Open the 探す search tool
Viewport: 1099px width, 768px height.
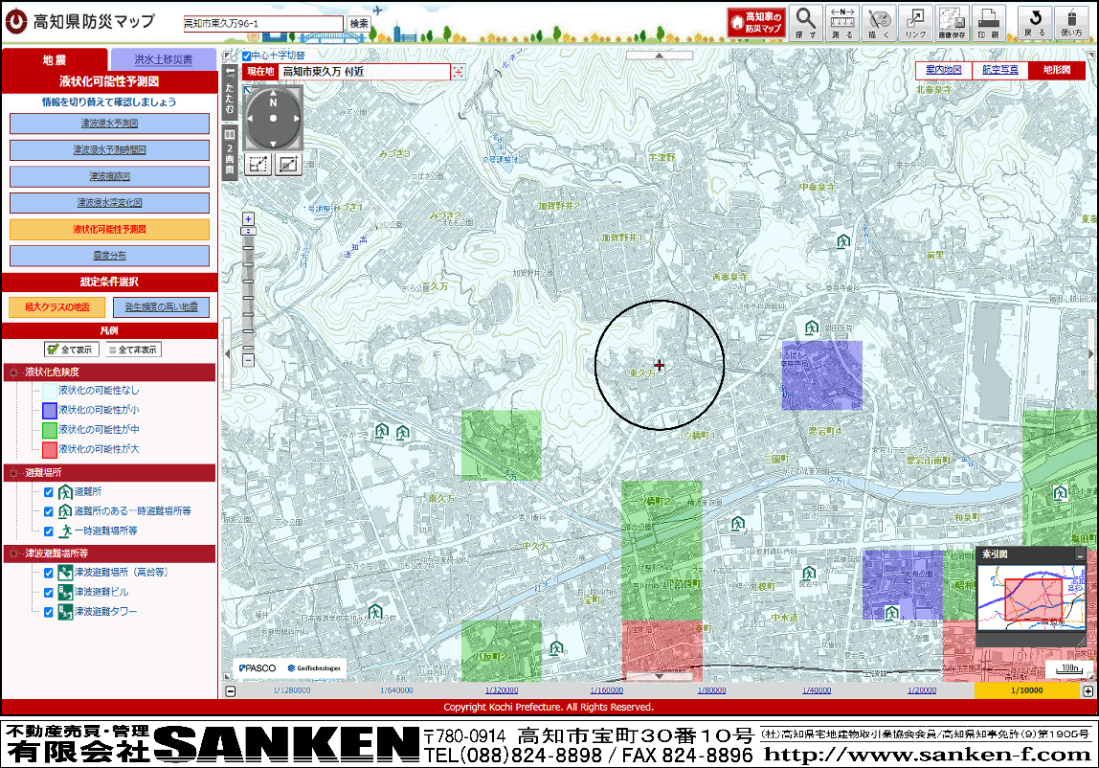[805, 22]
